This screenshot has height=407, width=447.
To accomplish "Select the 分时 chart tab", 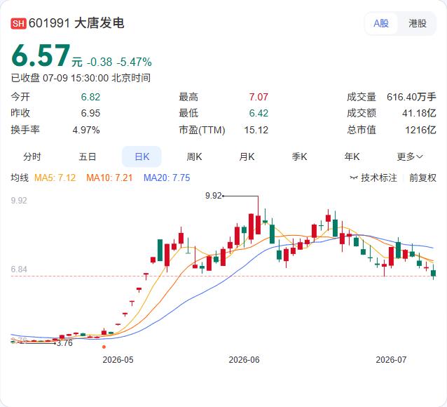I will point(32,156).
